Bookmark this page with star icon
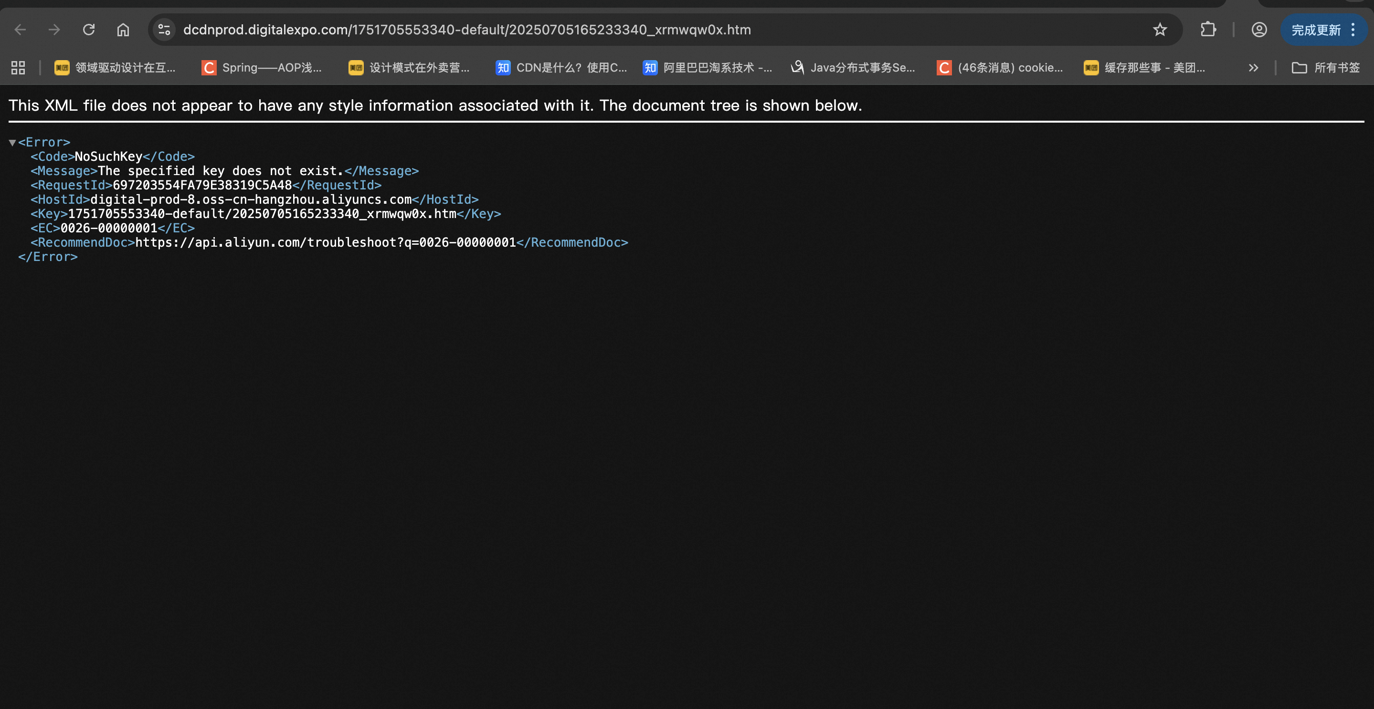Image resolution: width=1374 pixels, height=709 pixels. pos(1160,30)
